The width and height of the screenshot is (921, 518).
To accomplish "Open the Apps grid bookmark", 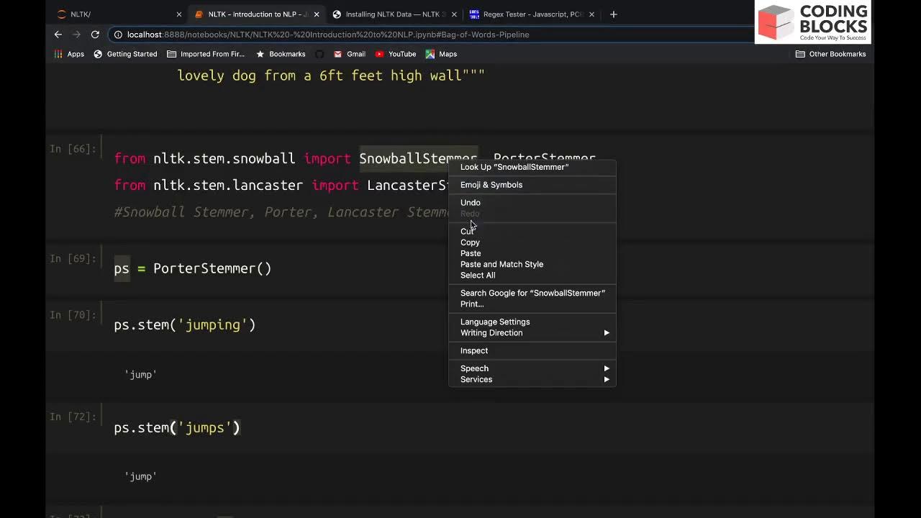I will pos(69,54).
